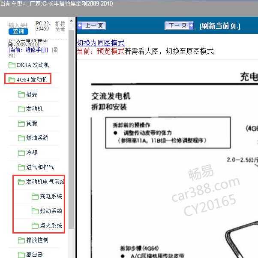Screen dimensions: 258x258
Task: Click the sidebar scrollbar up arrow
Action: [71, 21]
